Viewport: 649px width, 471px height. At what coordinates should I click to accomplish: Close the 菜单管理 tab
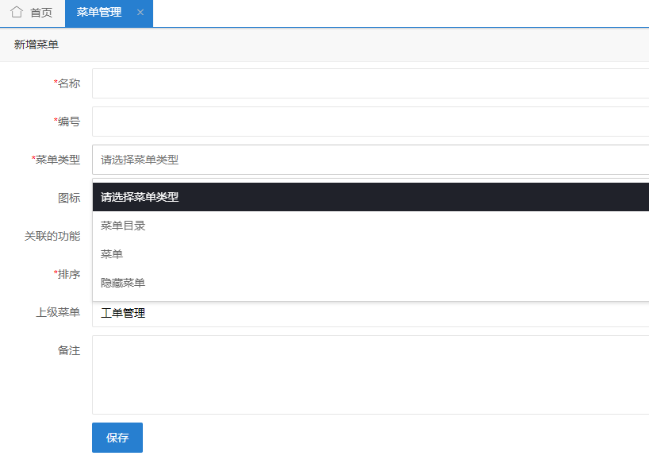click(x=140, y=13)
